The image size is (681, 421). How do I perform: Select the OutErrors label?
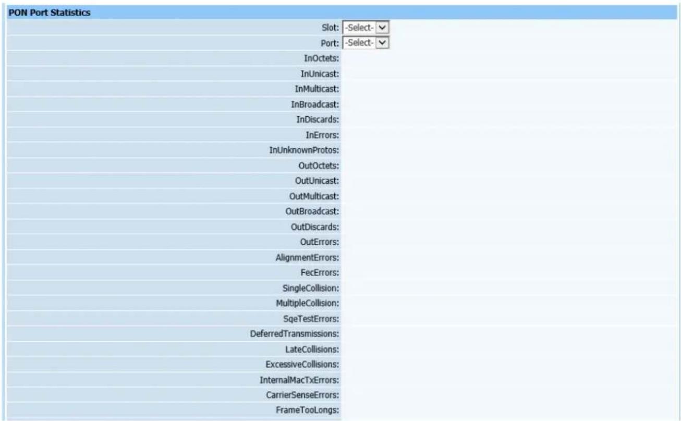[x=320, y=242]
